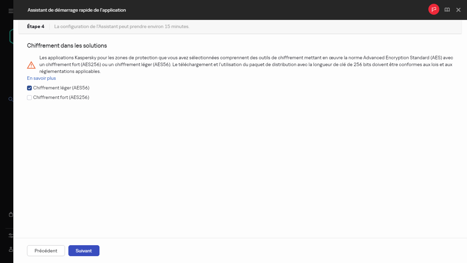This screenshot has height=263, width=467.
Task: Enable Chiffrement fort (AES256)
Action: (x=29, y=97)
